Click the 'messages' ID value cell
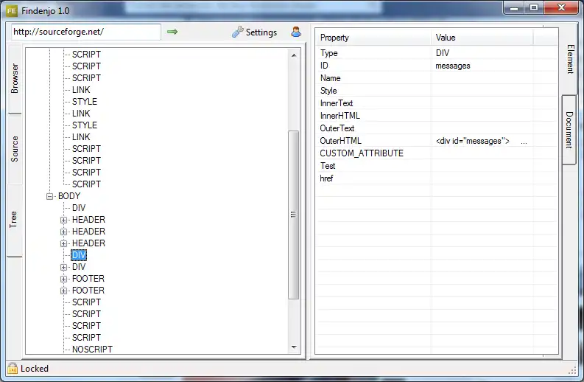This screenshot has height=382, width=584. click(453, 66)
